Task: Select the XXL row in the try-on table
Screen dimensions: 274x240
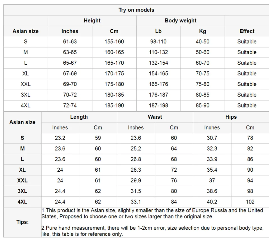Action: point(136,84)
